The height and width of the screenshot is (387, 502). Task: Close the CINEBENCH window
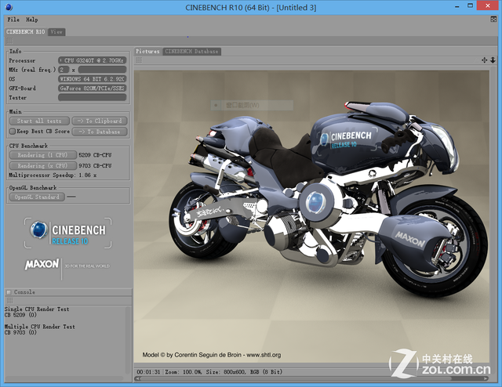pos(488,5)
